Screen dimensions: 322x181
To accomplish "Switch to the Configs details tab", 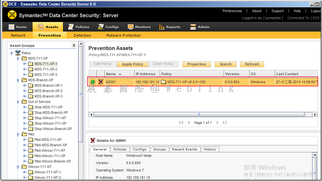I will (x=140, y=149).
